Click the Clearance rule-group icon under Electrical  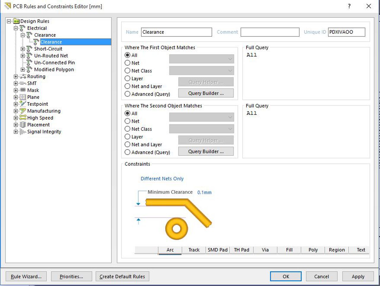[x=29, y=35]
